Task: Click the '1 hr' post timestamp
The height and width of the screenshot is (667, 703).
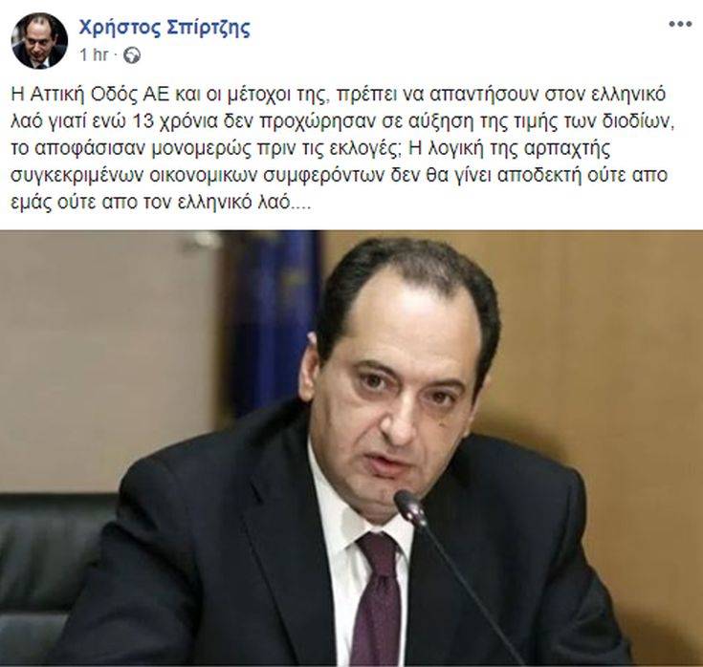Action: point(94,54)
